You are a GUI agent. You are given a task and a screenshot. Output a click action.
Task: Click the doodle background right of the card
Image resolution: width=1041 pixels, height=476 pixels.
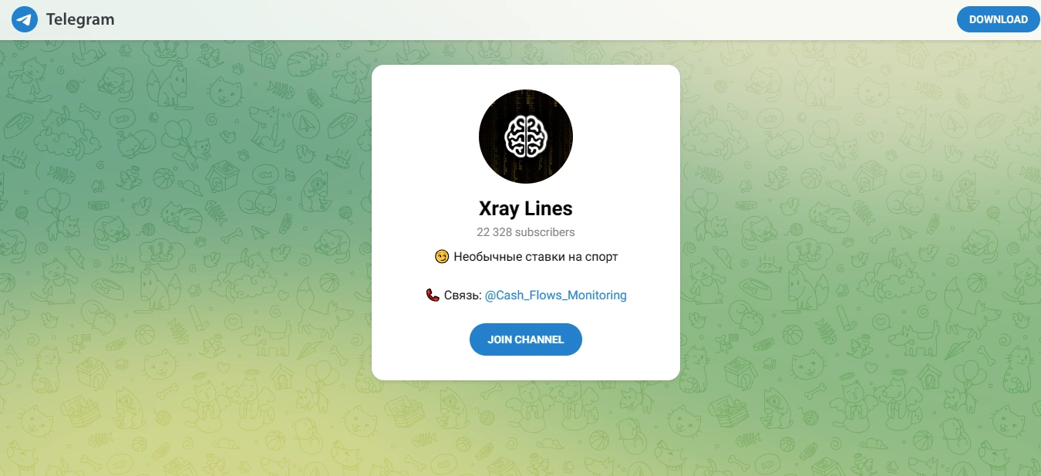pyautogui.click(x=860, y=231)
